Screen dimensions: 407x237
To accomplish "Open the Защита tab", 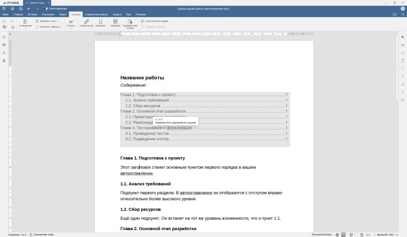I will click(x=117, y=15).
